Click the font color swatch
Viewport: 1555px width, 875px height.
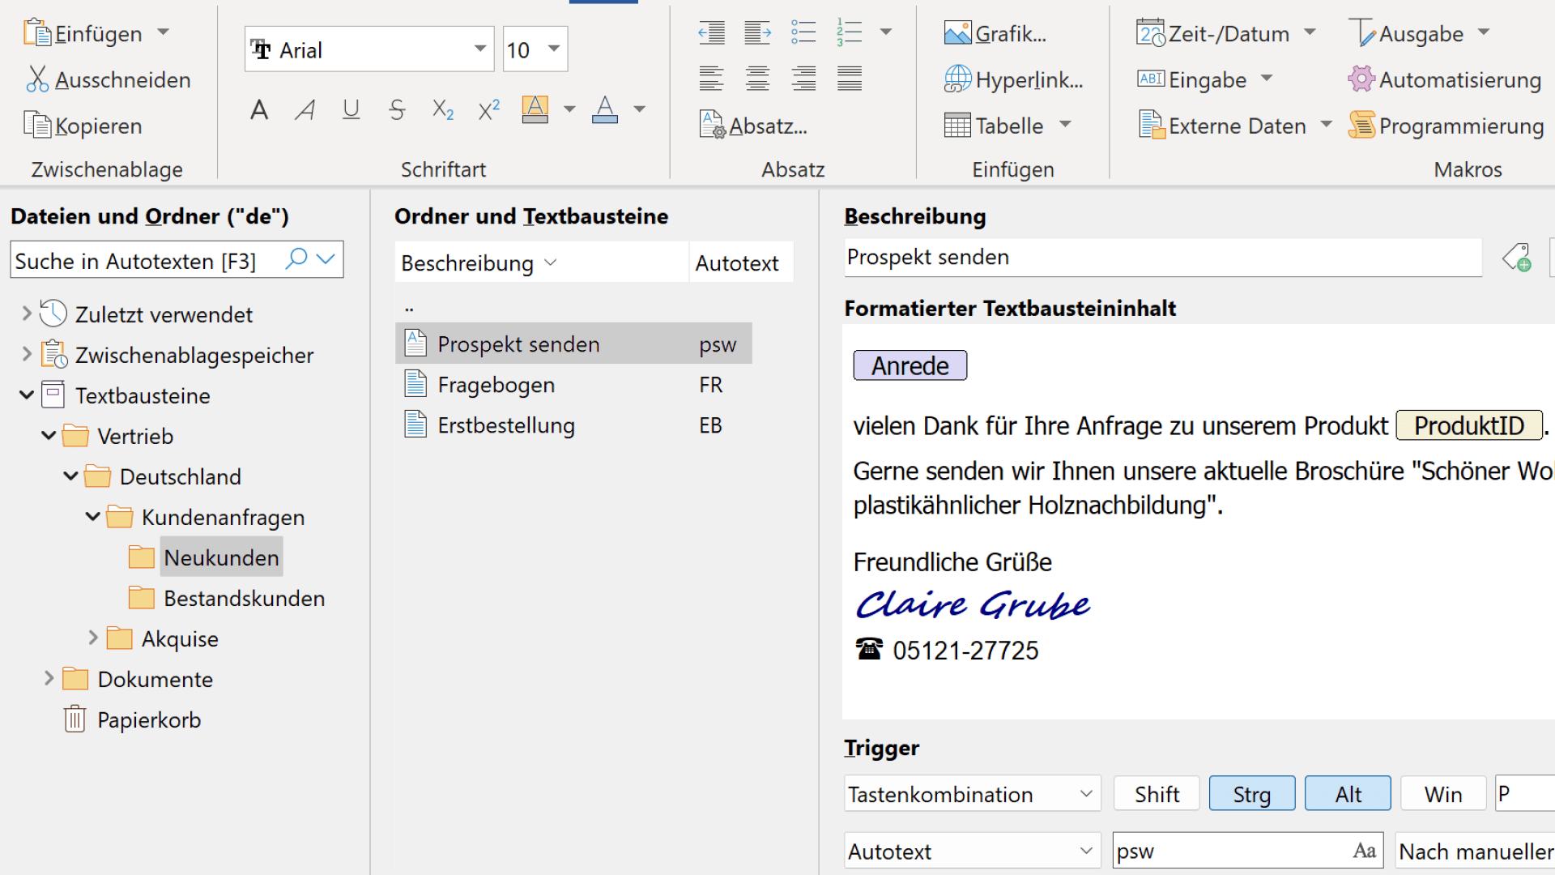pyautogui.click(x=605, y=109)
